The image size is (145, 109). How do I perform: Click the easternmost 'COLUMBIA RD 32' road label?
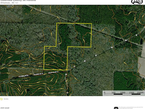(53, 72)
